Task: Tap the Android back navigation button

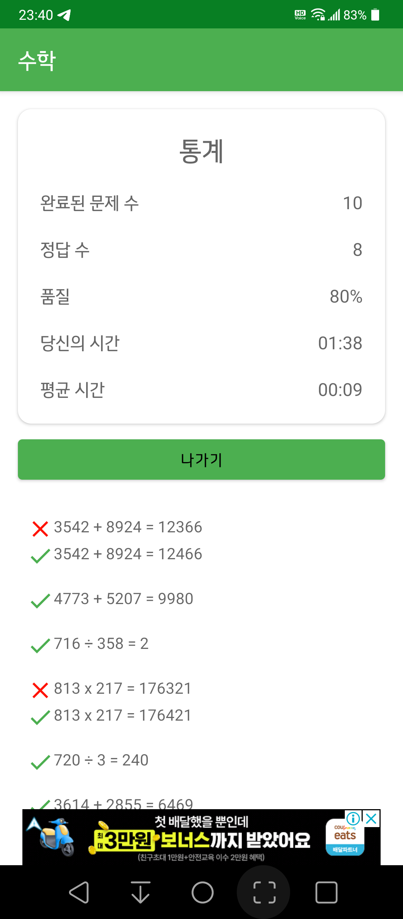Action: (x=79, y=892)
